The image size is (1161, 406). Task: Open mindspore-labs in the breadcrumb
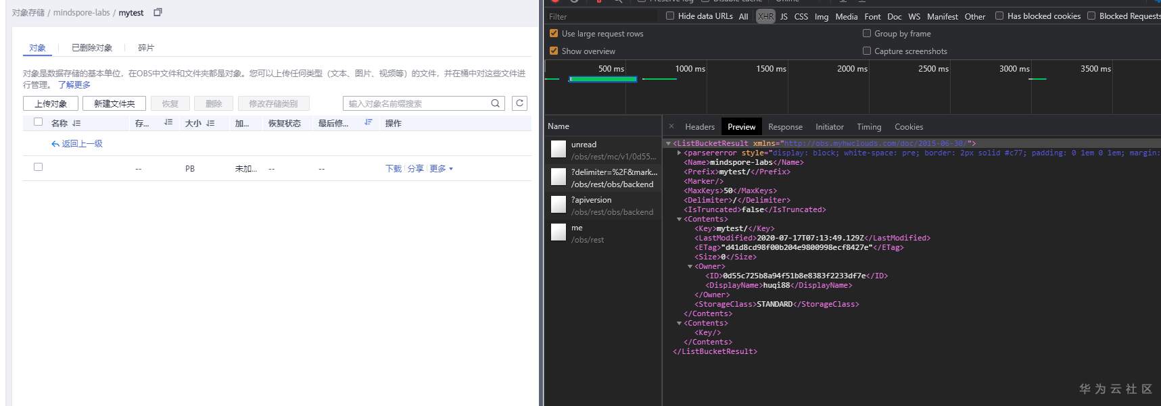(x=82, y=12)
